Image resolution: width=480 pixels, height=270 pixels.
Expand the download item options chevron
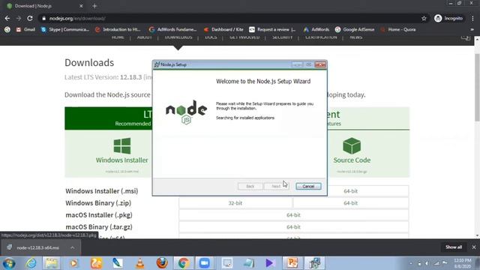73,247
